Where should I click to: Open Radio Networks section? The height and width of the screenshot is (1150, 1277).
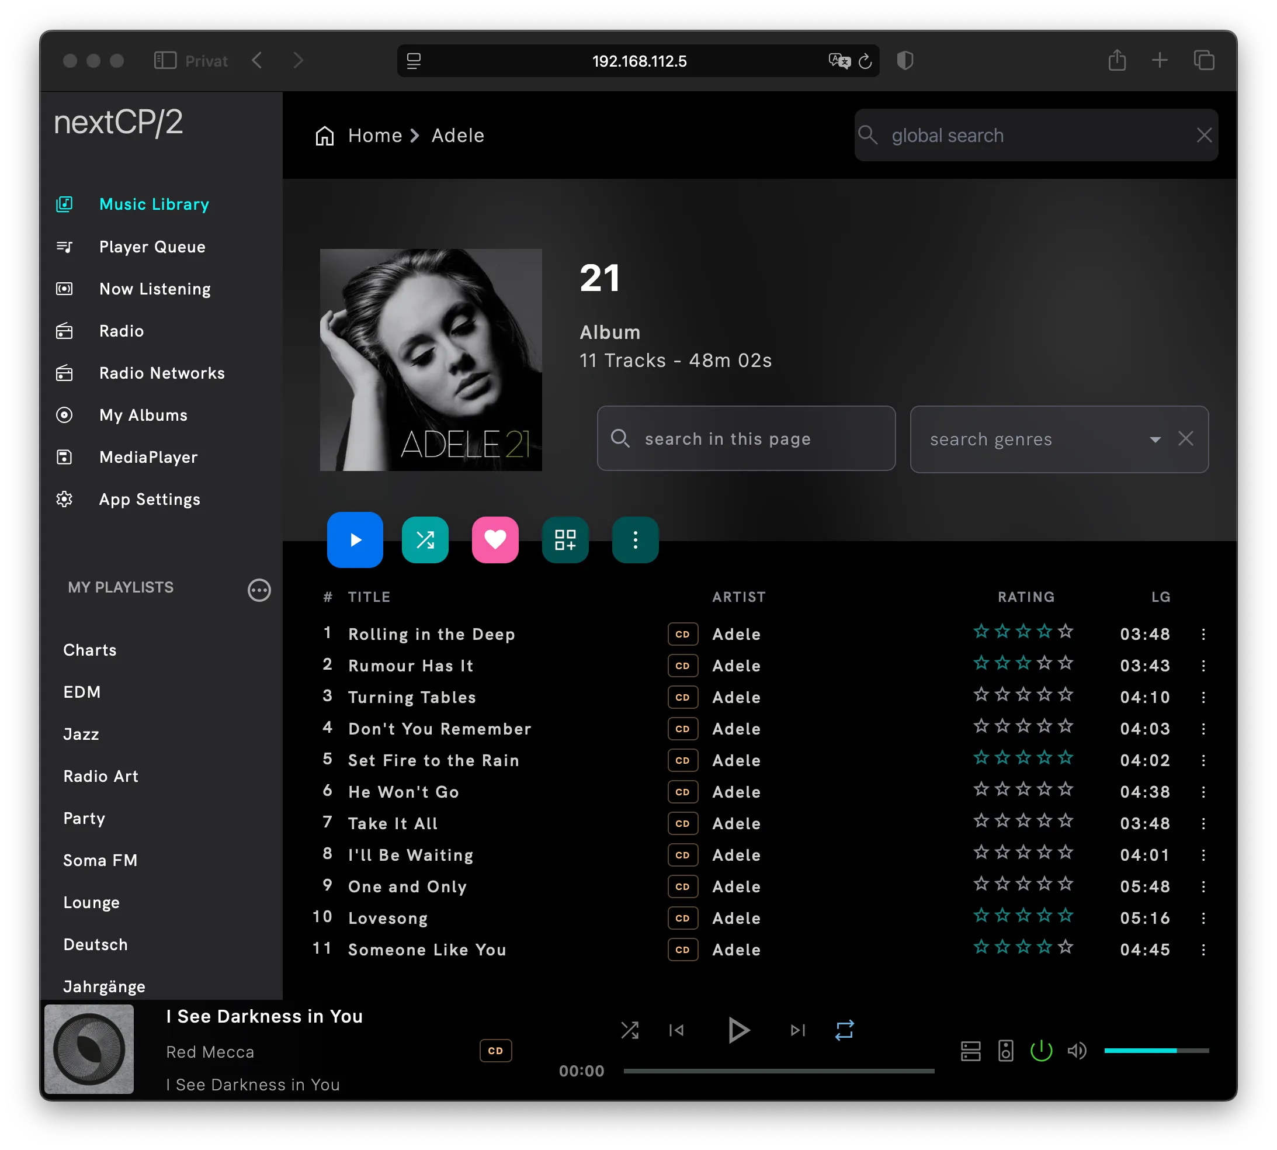162,373
